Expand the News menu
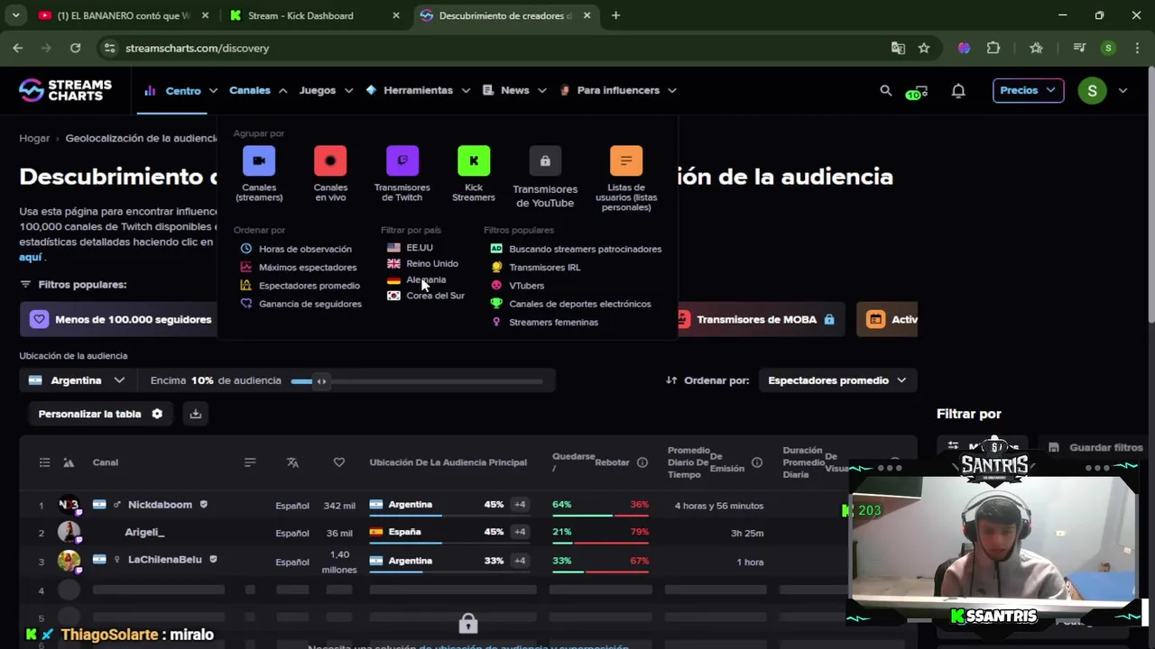 [514, 90]
